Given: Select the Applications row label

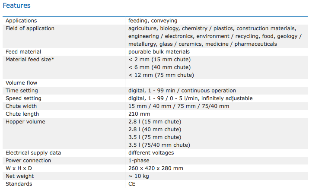Looking at the screenshot, I should click(21, 21).
